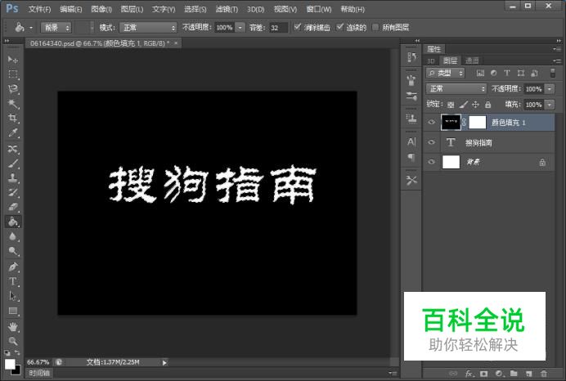Select the Blur tool
566x381 pixels.
pyautogui.click(x=13, y=236)
